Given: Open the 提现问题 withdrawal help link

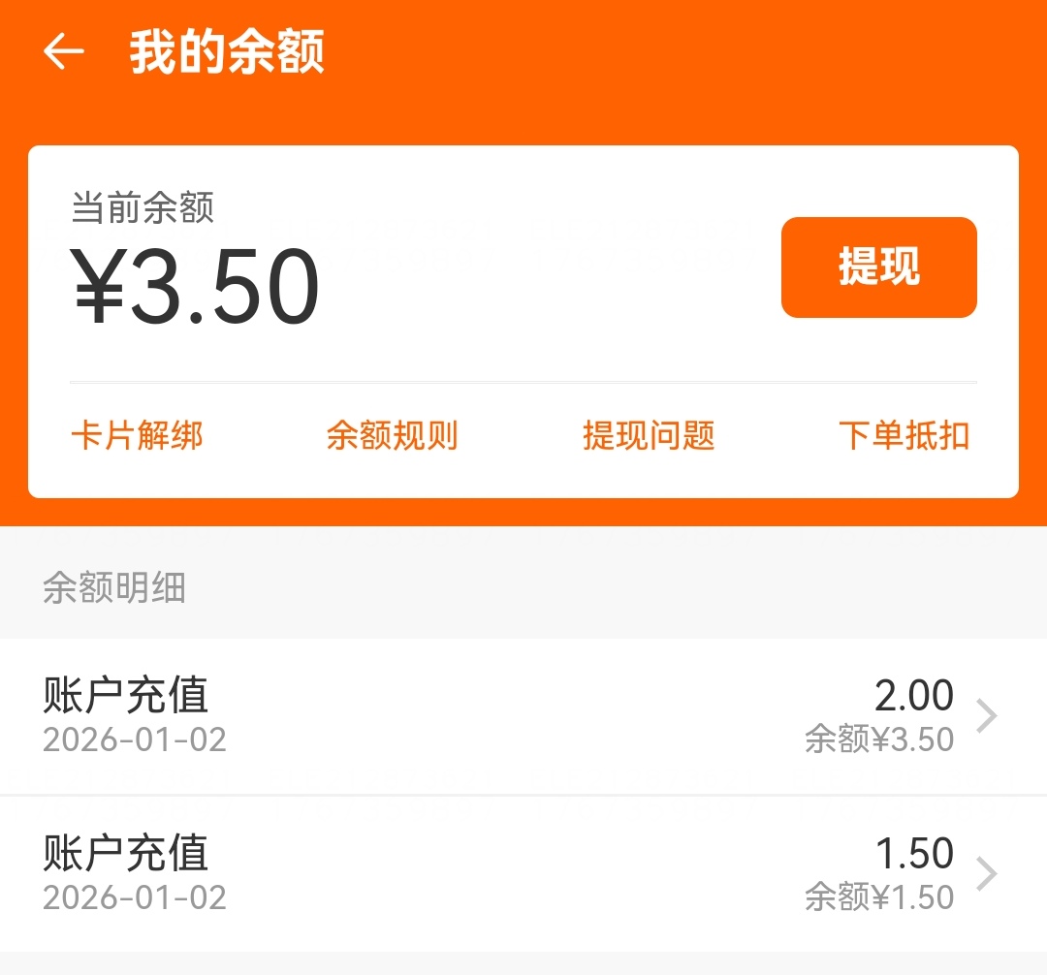Looking at the screenshot, I should coord(649,436).
